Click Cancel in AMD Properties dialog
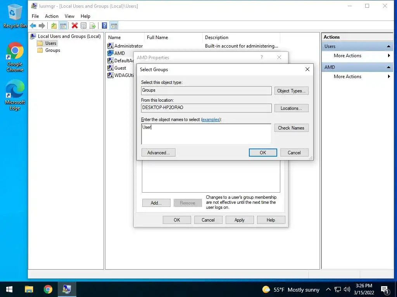 point(208,220)
